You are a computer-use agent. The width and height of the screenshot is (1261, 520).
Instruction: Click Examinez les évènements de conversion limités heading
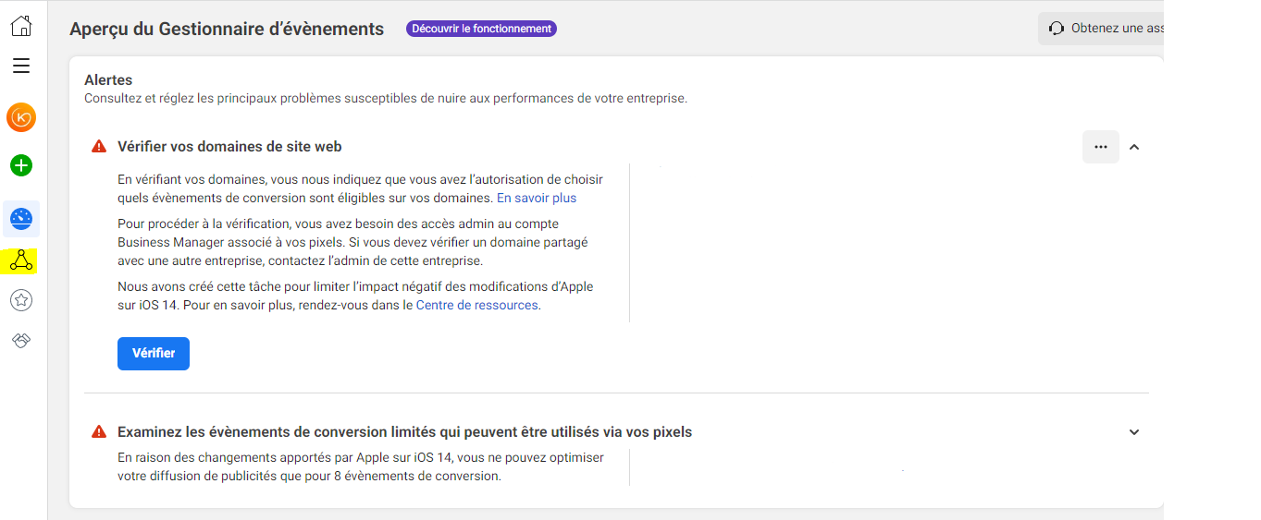tap(404, 431)
